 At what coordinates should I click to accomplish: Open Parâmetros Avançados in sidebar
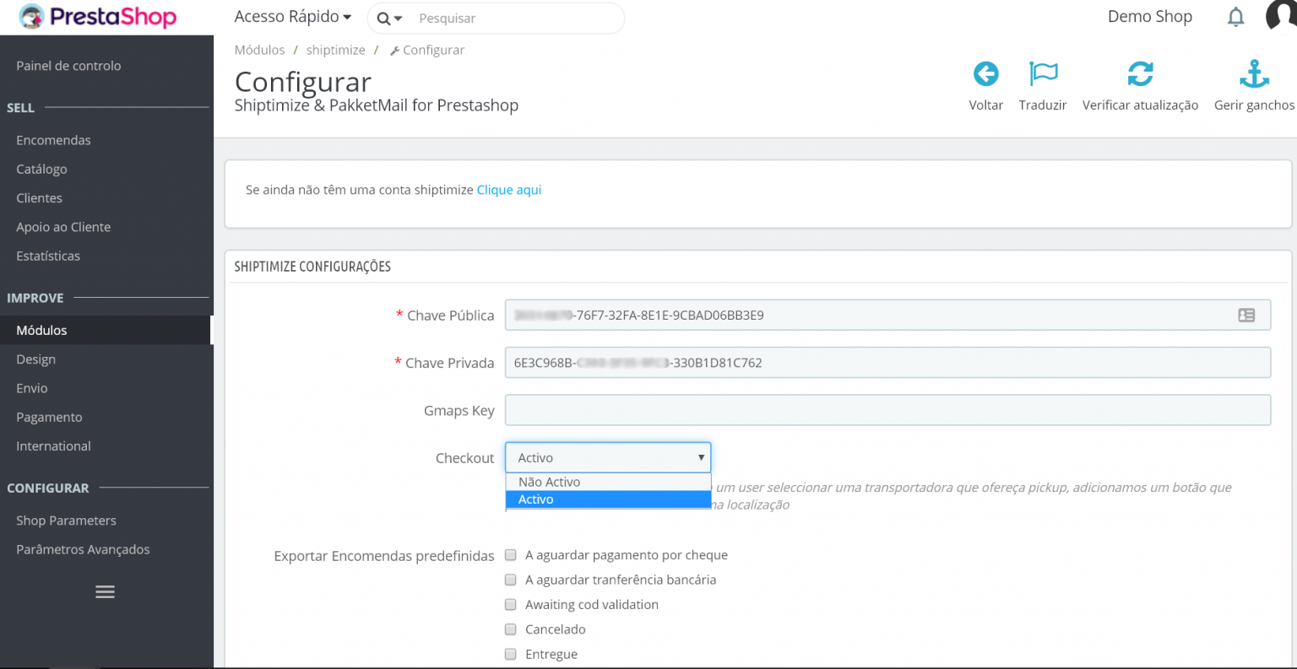[x=83, y=549]
